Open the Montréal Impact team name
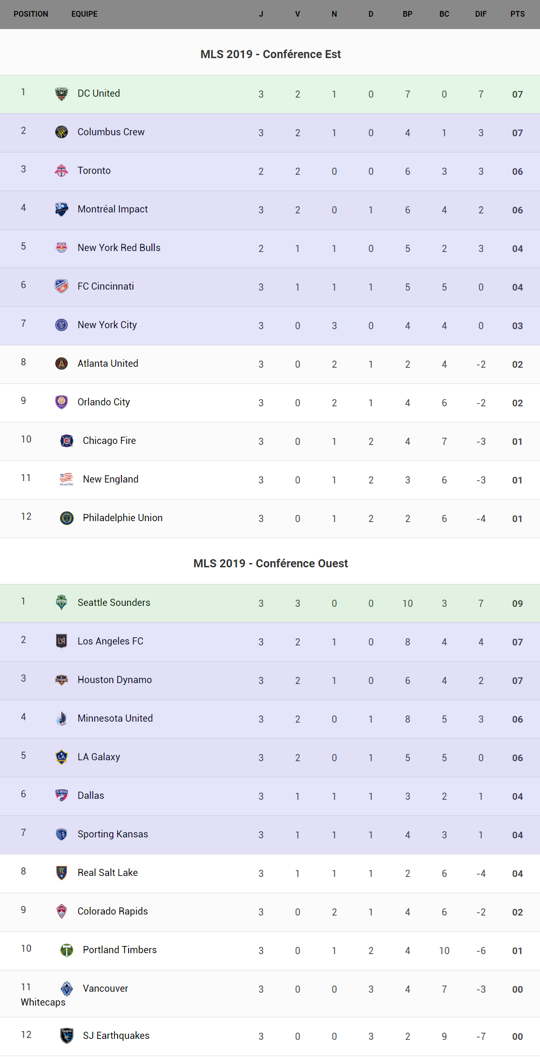 (112, 209)
